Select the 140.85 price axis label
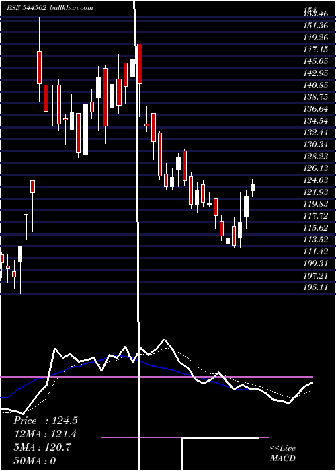Image resolution: width=336 pixels, height=471 pixels. [316, 85]
